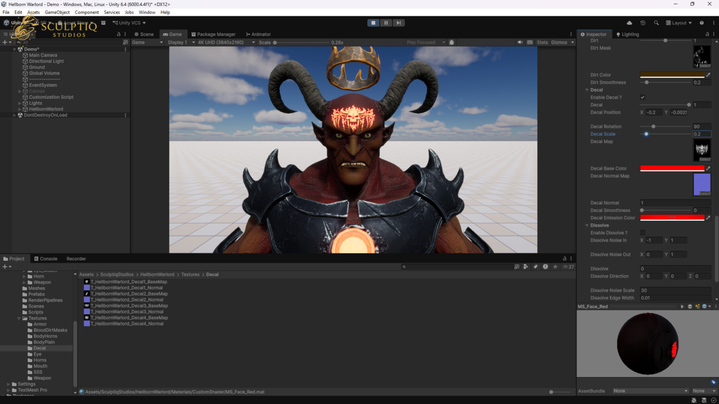Toggle the material preview lighting icon
The width and height of the screenshot is (719, 404).
pos(697,306)
